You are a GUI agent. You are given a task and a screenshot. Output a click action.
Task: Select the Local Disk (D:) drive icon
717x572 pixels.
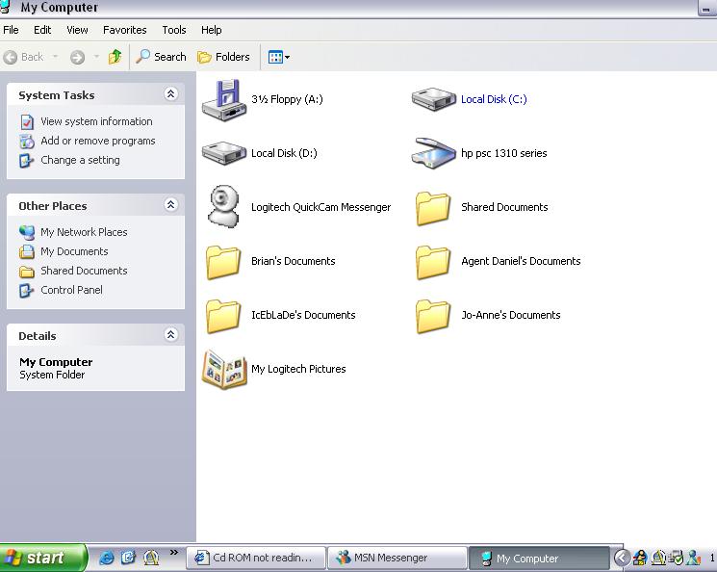(224, 153)
